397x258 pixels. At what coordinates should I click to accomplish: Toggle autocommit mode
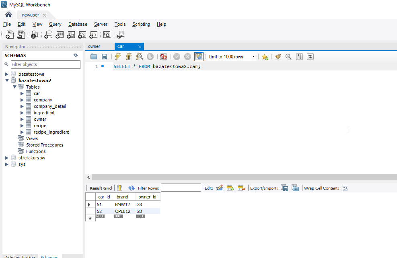199,56
